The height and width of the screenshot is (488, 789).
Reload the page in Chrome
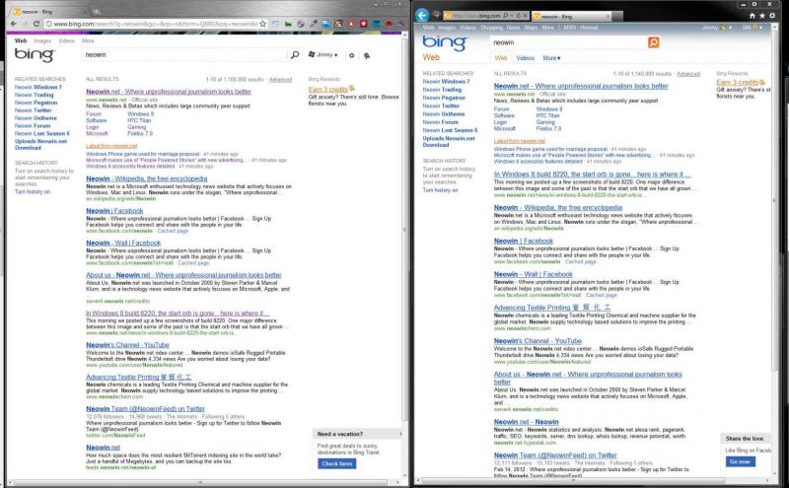click(36, 24)
